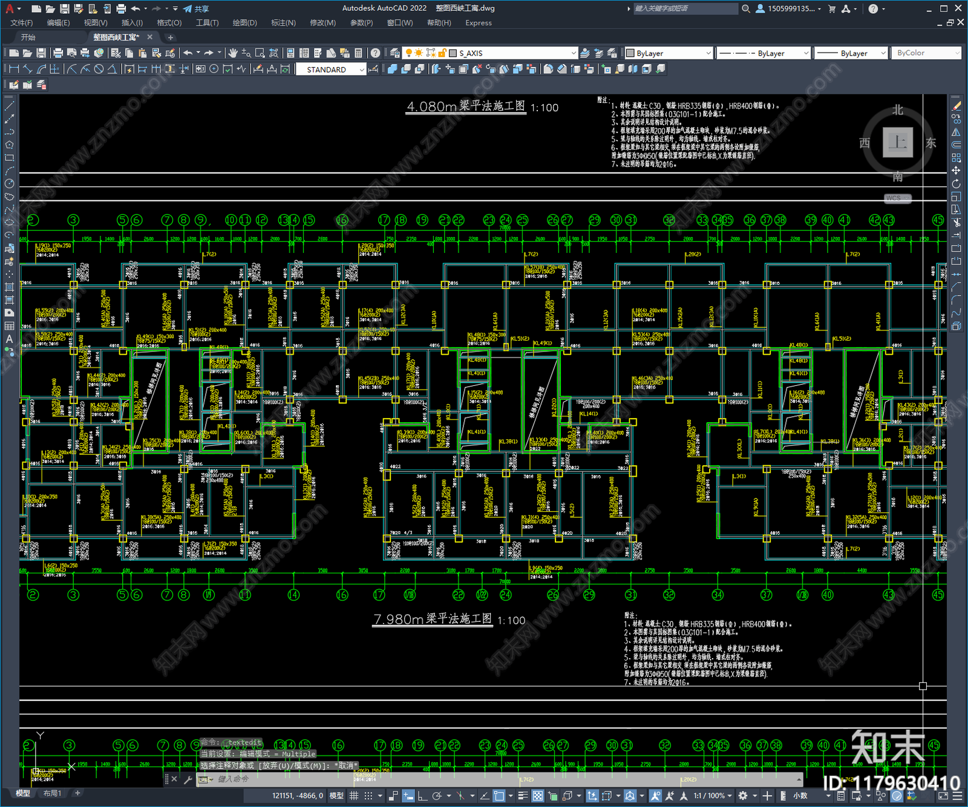Click the Save icon in the quick access toolbar
The image size is (968, 807).
coord(64,8)
